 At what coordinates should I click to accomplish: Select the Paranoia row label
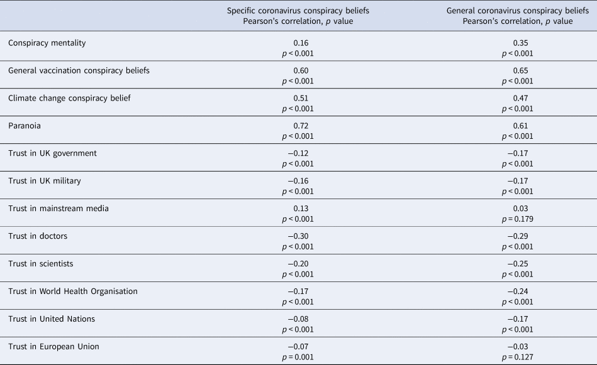[x=25, y=126]
